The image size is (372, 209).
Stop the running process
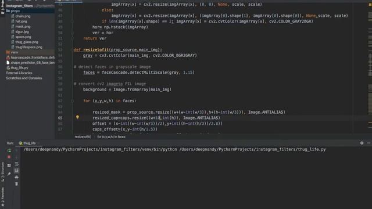pyautogui.click(x=9, y=157)
